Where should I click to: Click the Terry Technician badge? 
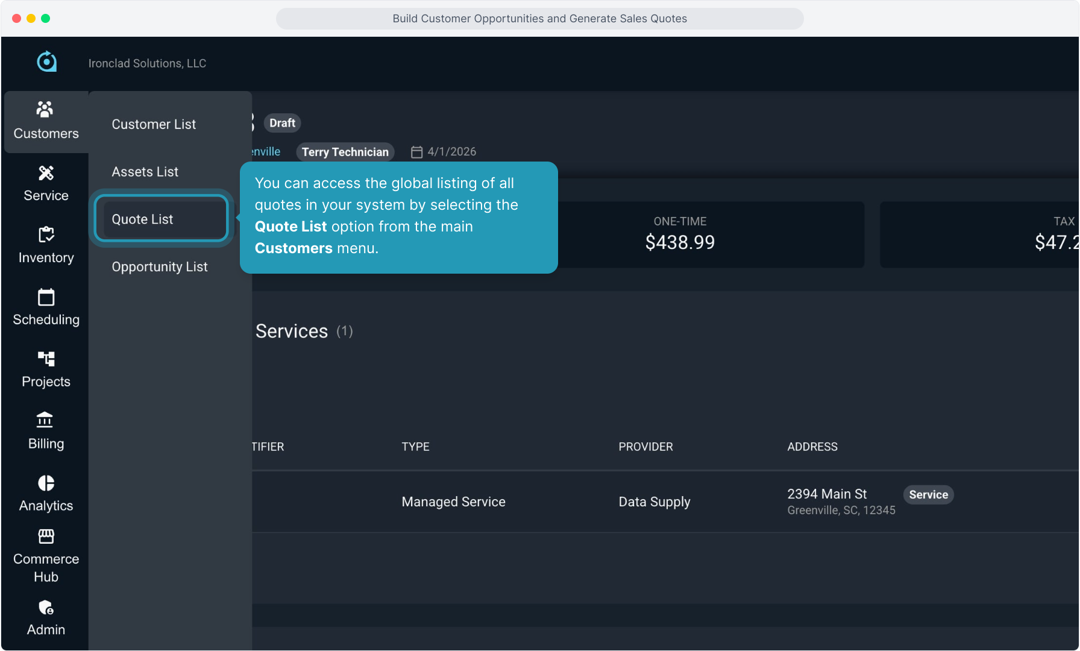click(x=345, y=152)
